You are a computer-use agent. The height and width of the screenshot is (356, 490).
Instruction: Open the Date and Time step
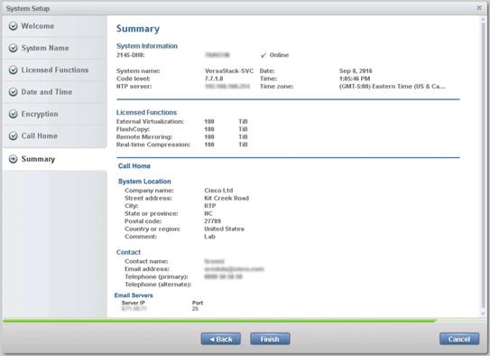pyautogui.click(x=54, y=92)
